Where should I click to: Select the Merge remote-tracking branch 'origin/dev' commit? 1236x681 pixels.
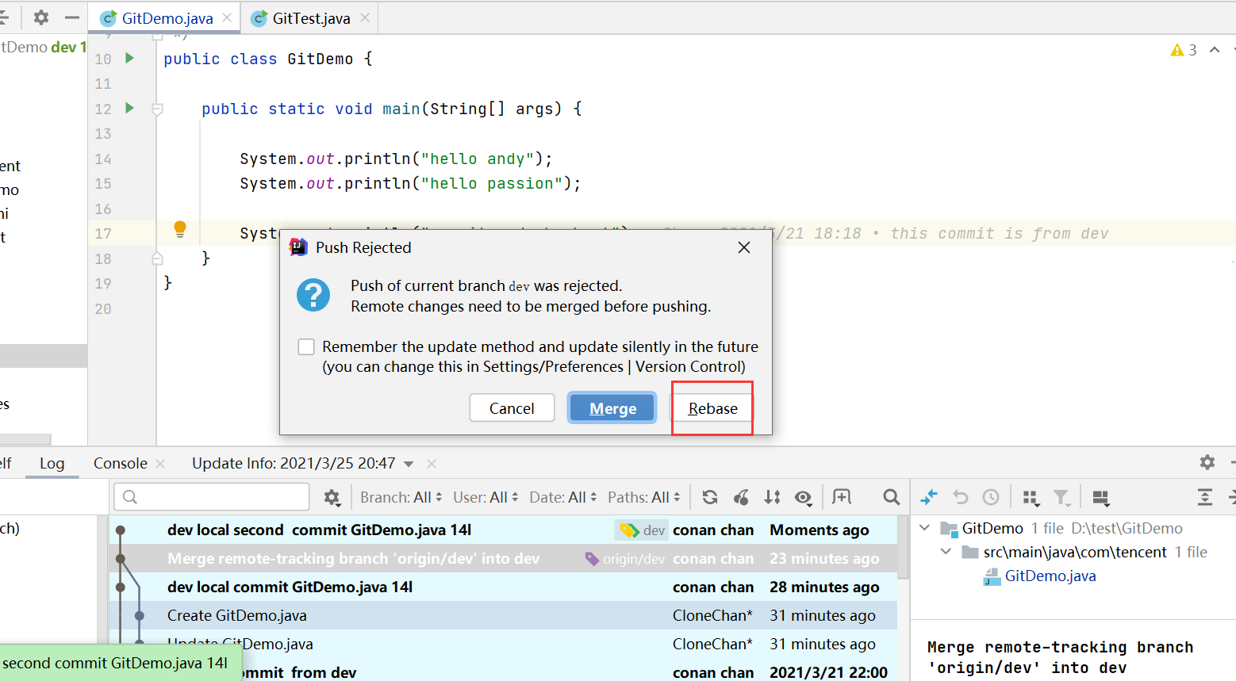click(x=503, y=558)
